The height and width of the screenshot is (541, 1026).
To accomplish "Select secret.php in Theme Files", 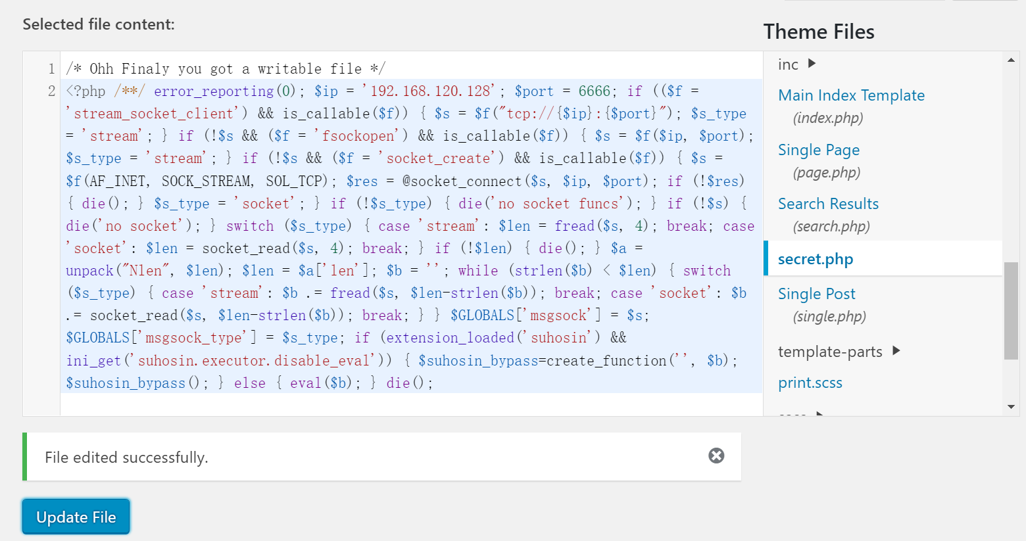I will tap(816, 259).
